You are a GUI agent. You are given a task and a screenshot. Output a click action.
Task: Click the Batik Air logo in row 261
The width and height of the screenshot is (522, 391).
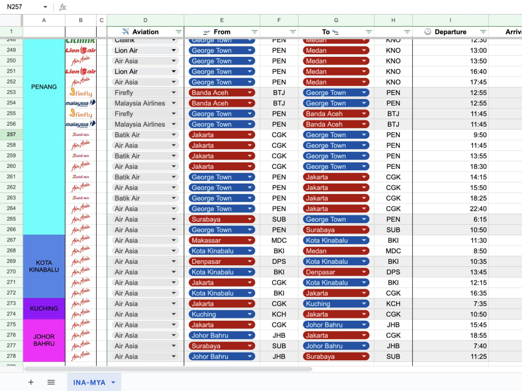[x=80, y=177]
